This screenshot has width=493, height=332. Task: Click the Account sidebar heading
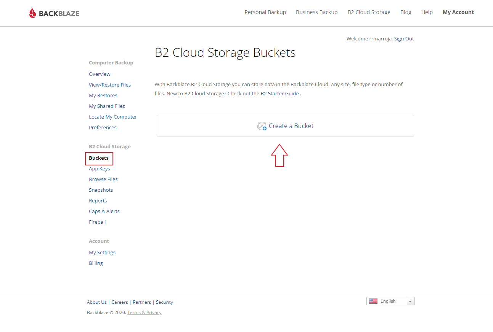point(99,241)
